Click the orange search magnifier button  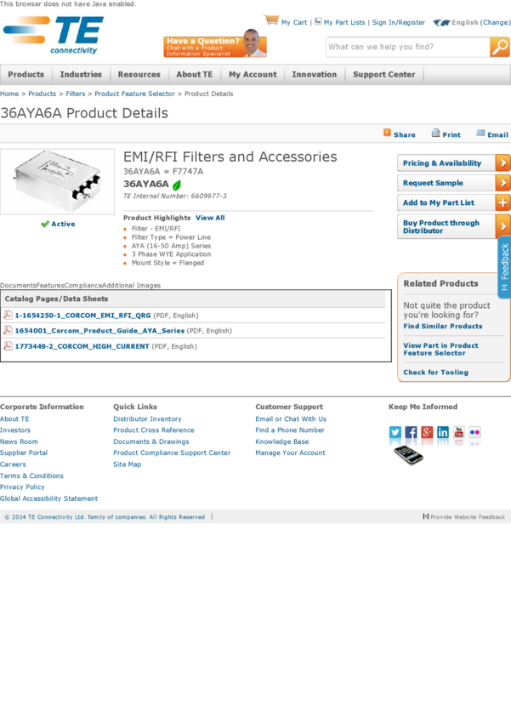pos(500,47)
